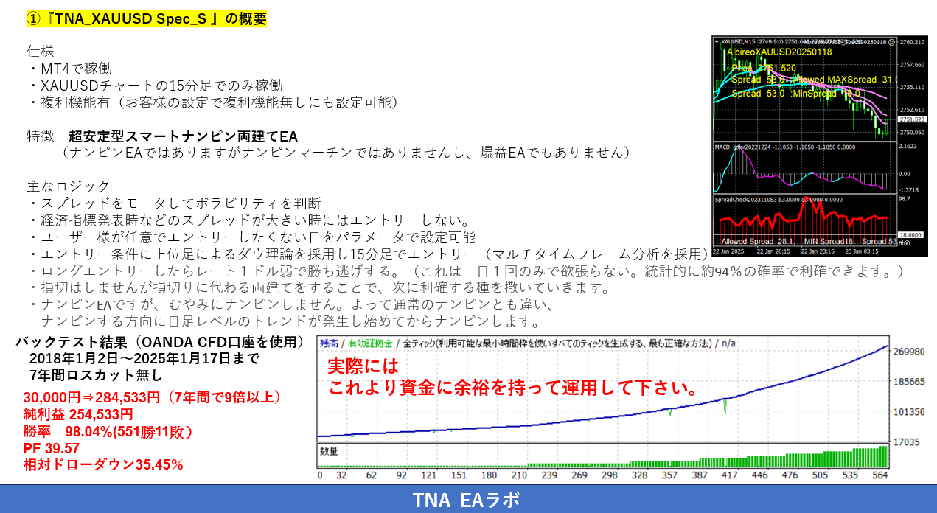Click the 101350 value on balance axis
937x513 pixels.
(910, 412)
